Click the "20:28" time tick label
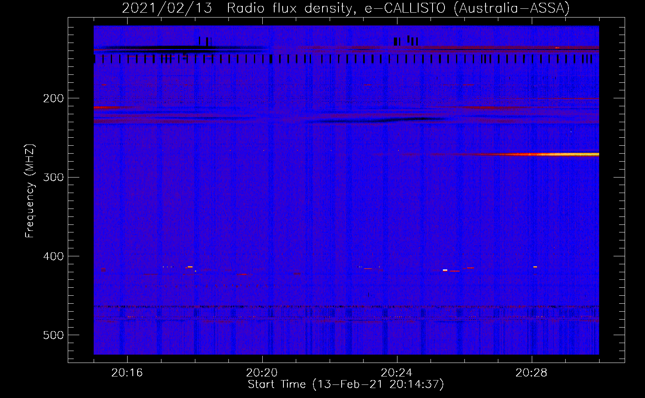 531,373
